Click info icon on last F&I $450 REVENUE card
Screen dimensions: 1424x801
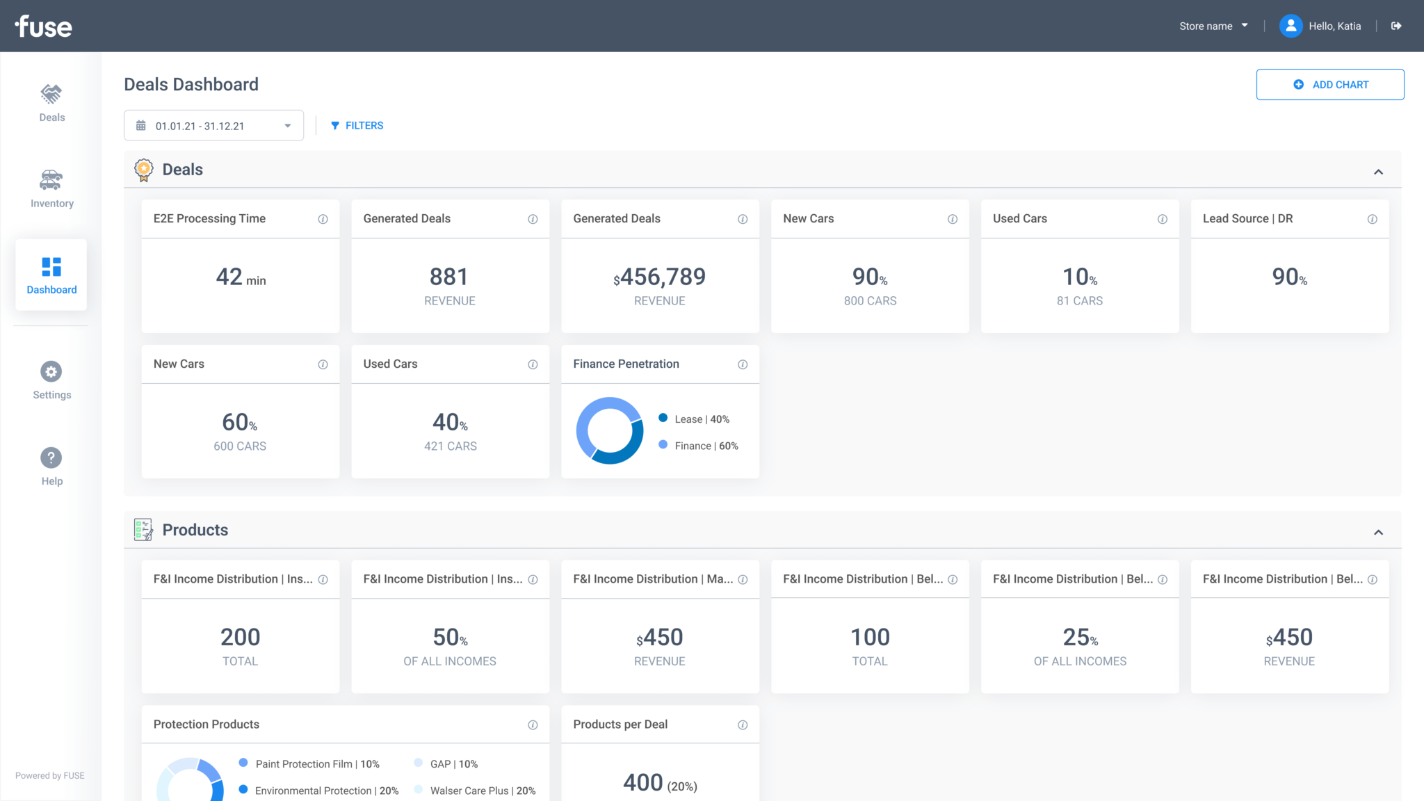click(1373, 579)
